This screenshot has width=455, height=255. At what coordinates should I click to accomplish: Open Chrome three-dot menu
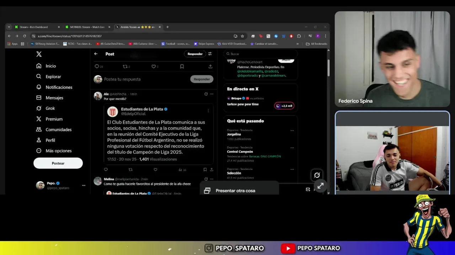[325, 36]
